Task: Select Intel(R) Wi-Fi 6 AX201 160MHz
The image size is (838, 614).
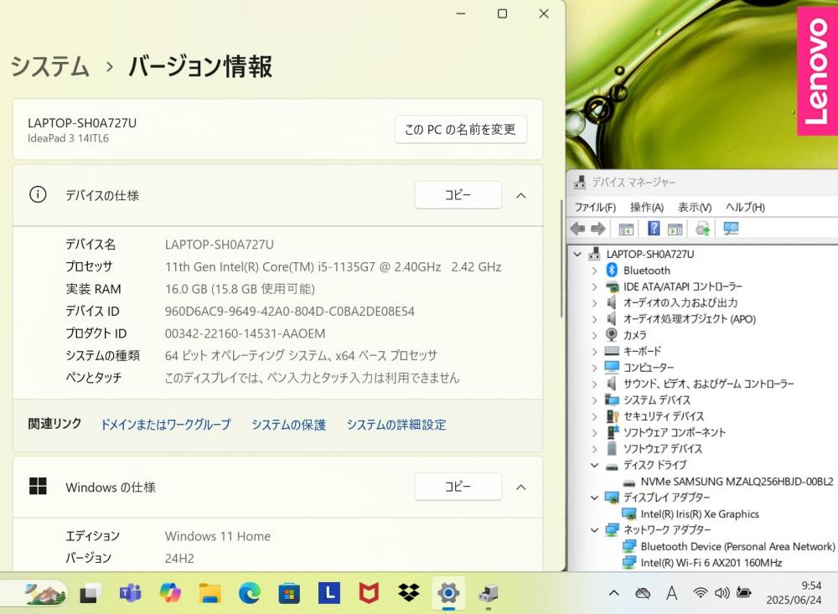Action: click(x=711, y=563)
